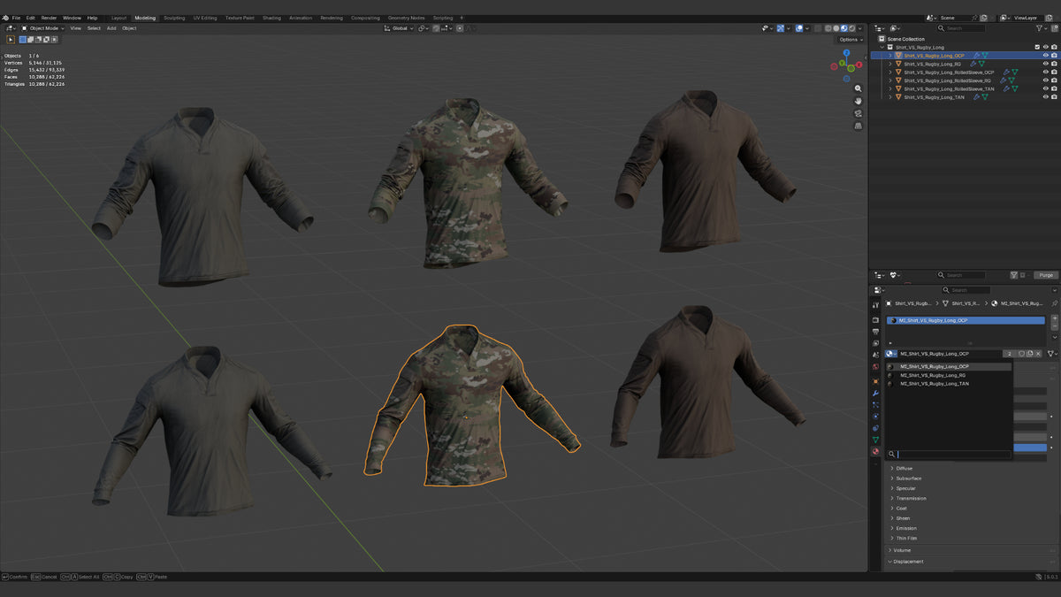Open the viewport View menu
The width and height of the screenshot is (1061, 597).
[x=75, y=28]
